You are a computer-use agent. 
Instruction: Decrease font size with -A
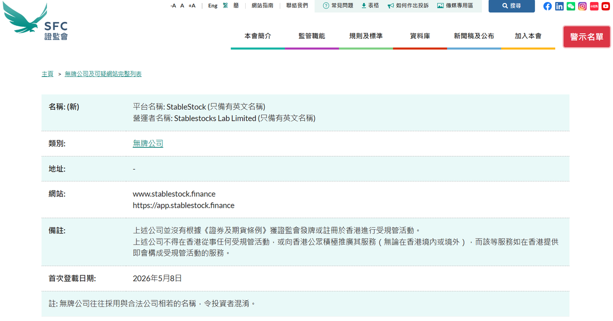pos(173,6)
